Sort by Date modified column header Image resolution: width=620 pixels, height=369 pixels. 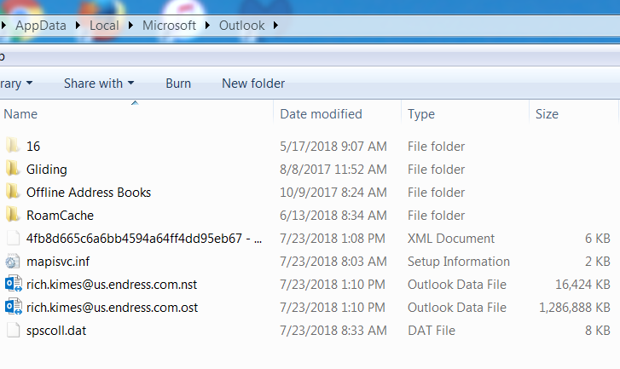321,114
